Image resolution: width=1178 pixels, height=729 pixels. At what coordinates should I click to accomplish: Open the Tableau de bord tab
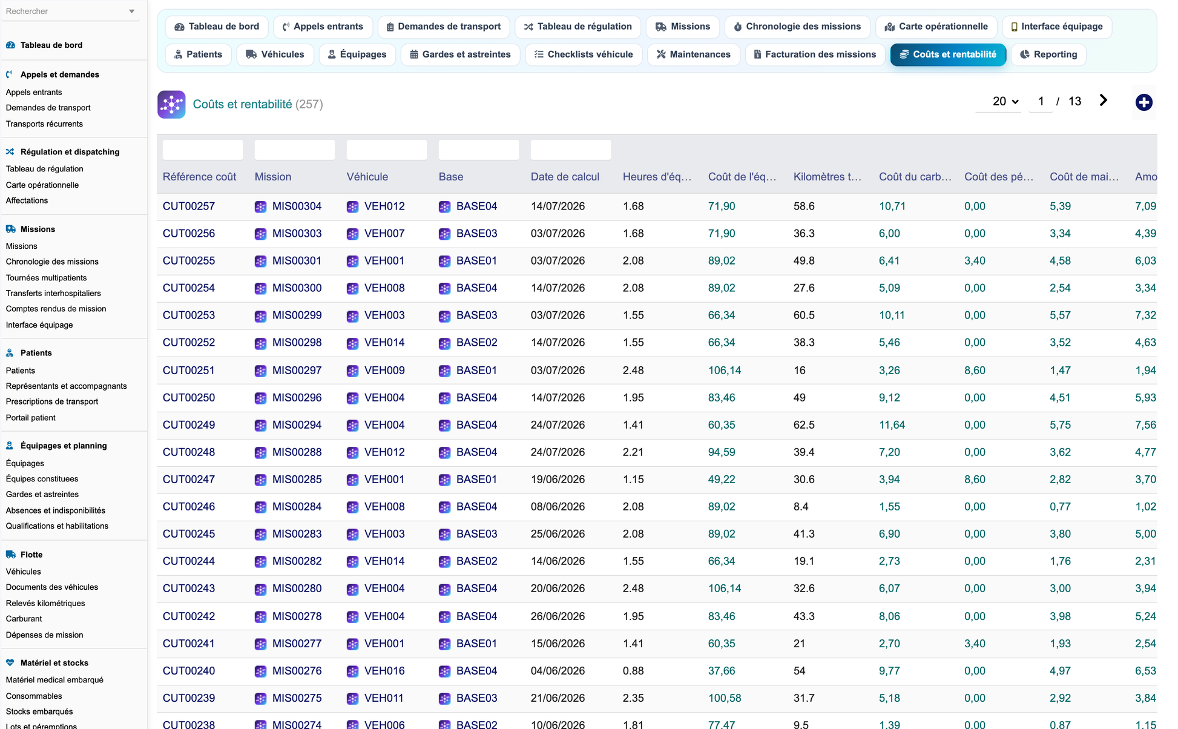click(x=217, y=27)
